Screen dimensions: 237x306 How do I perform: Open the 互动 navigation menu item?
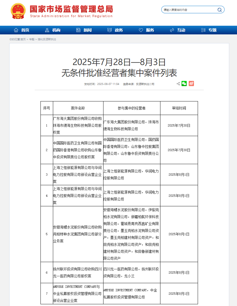(x=181, y=30)
